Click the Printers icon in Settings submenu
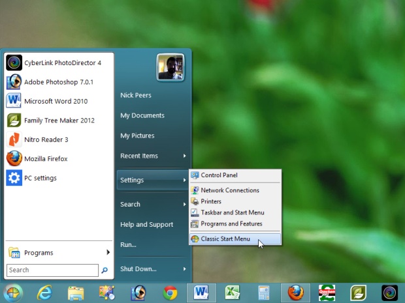The image size is (405, 303). pyautogui.click(x=195, y=201)
